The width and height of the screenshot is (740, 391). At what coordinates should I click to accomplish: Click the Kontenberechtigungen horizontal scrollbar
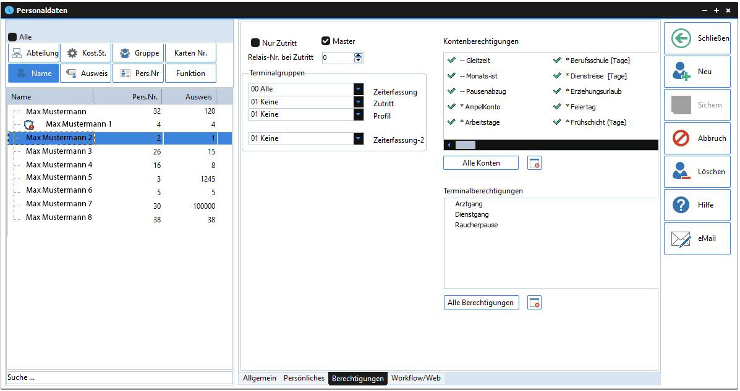[550, 145]
